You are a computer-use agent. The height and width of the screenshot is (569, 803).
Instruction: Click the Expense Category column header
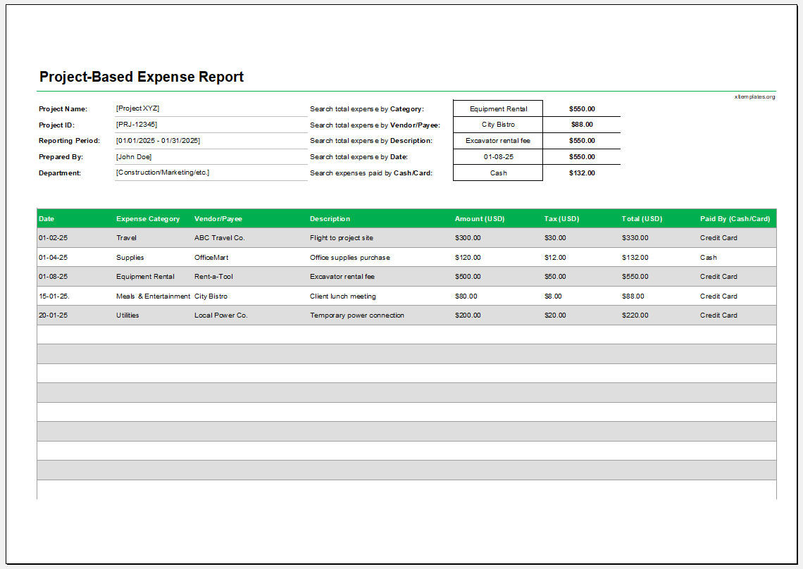(148, 218)
